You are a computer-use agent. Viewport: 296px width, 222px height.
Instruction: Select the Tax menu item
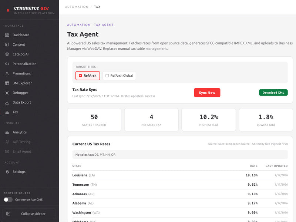tap(30, 112)
